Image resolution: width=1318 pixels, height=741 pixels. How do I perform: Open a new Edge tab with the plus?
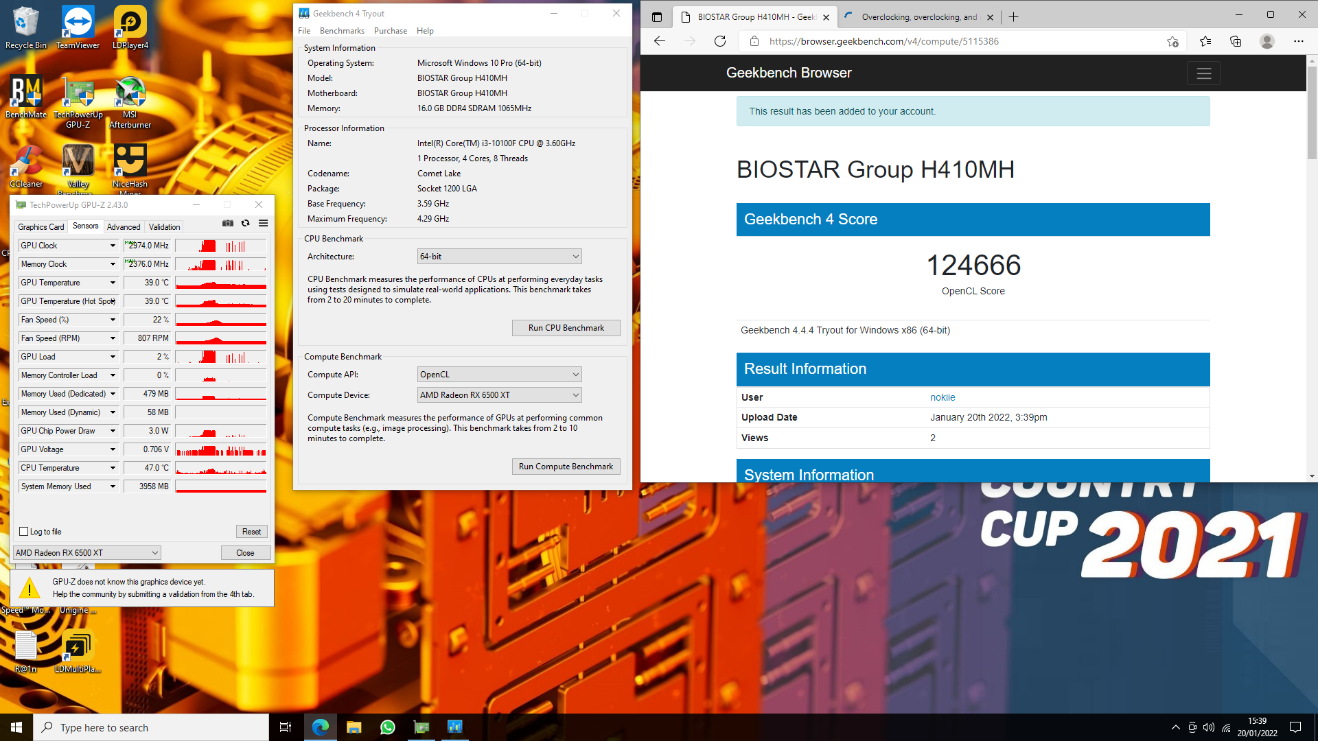(1014, 17)
